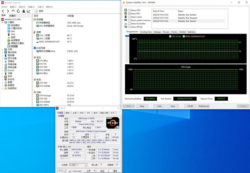Select the 便携式计算机 laptop icon

click(x=9, y=43)
